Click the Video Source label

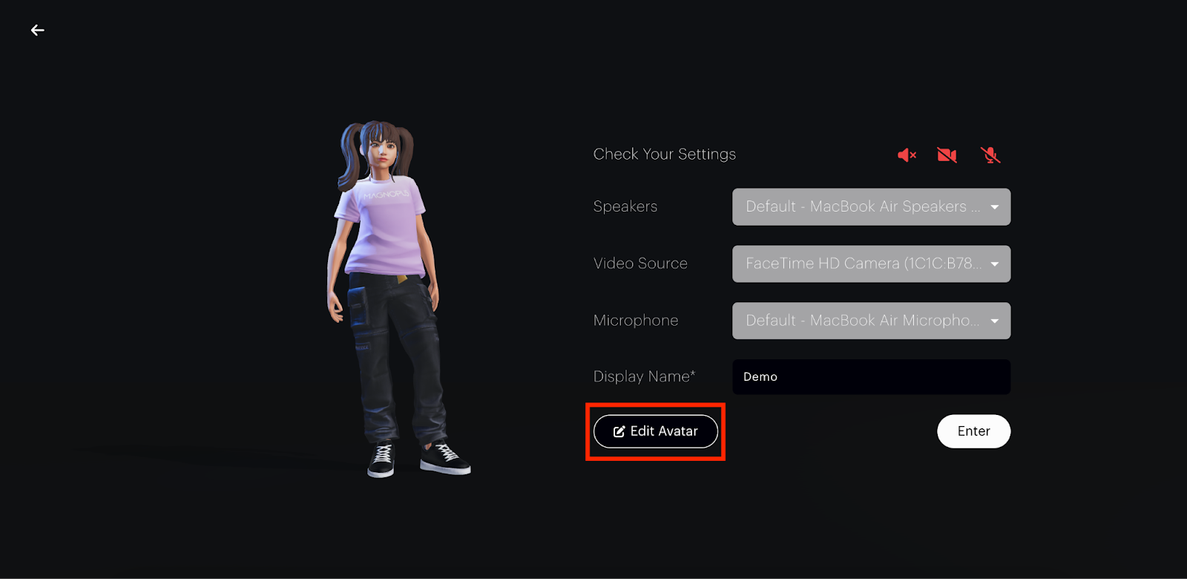click(639, 264)
